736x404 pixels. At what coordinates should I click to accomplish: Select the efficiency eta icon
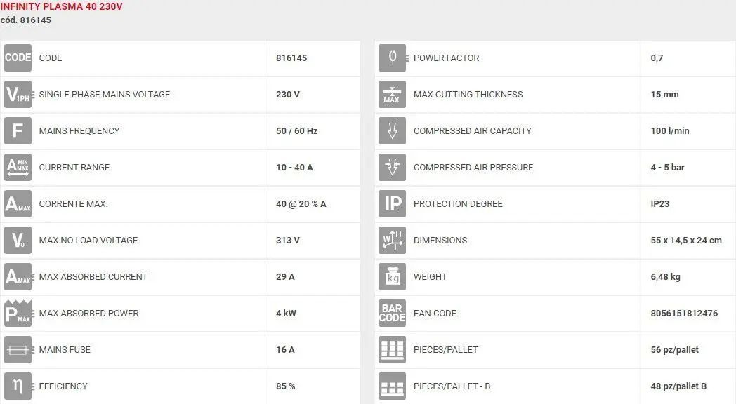[18, 386]
